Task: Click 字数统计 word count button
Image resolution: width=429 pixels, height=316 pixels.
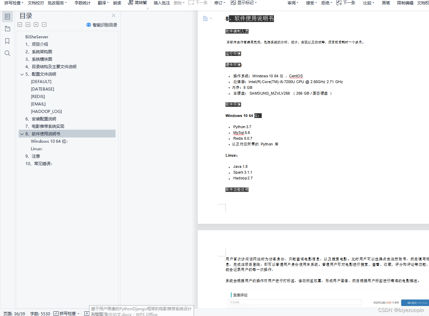Action: pyautogui.click(x=83, y=3)
